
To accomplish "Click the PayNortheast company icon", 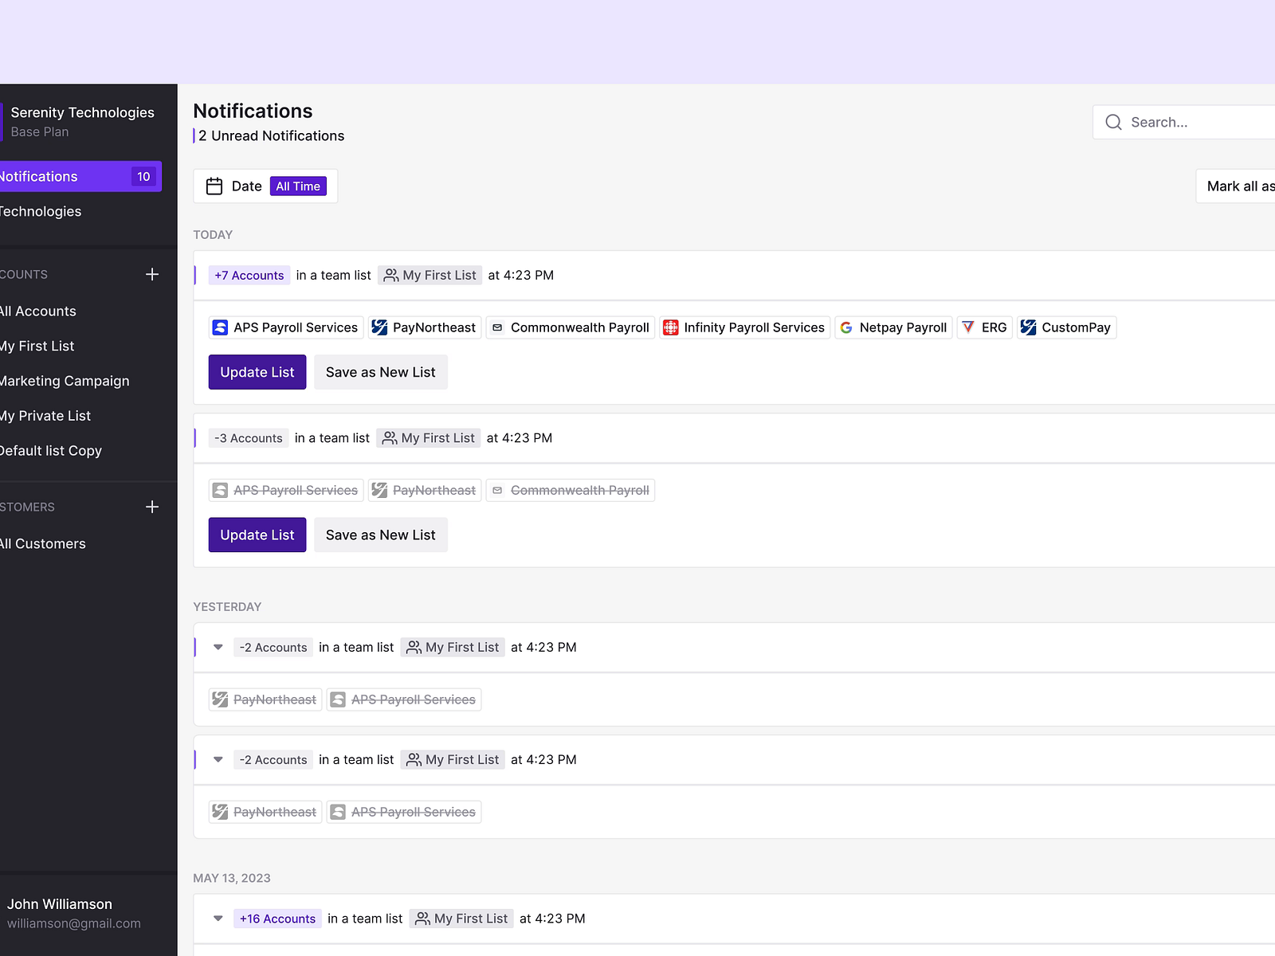I will [x=380, y=327].
